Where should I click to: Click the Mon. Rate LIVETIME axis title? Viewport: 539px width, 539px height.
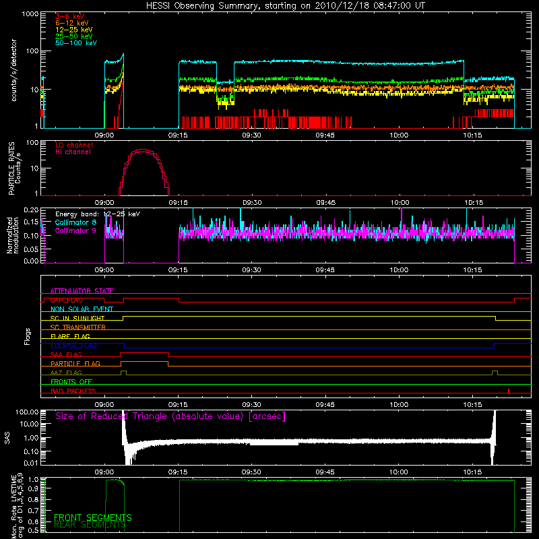(18, 506)
